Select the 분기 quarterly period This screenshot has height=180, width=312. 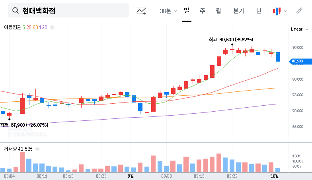pos(238,11)
